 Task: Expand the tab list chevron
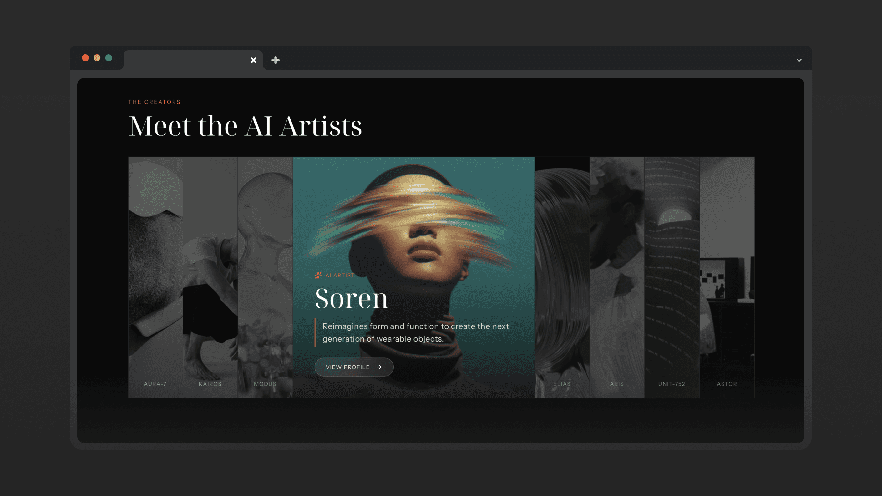click(x=799, y=60)
